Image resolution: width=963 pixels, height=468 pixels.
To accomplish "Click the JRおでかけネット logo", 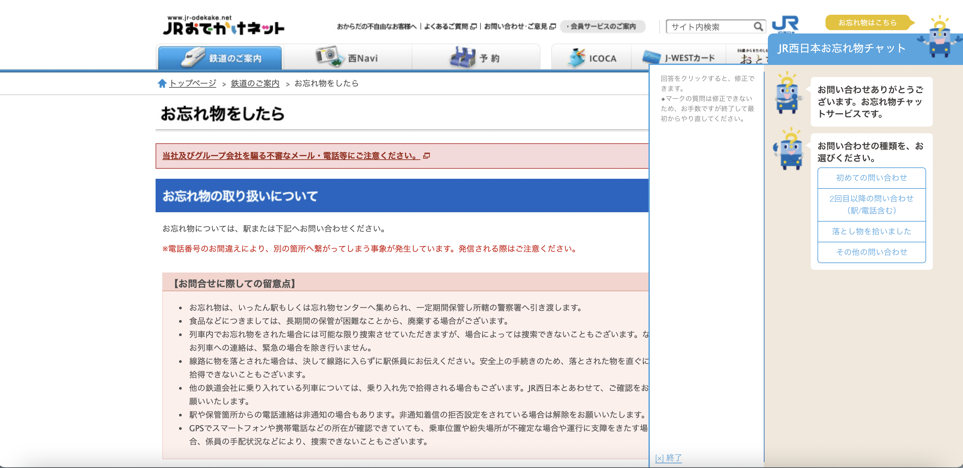I will pos(224,25).
